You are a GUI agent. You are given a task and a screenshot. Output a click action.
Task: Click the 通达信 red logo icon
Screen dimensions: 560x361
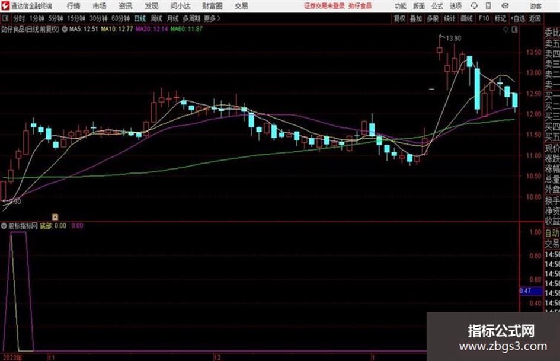point(5,6)
